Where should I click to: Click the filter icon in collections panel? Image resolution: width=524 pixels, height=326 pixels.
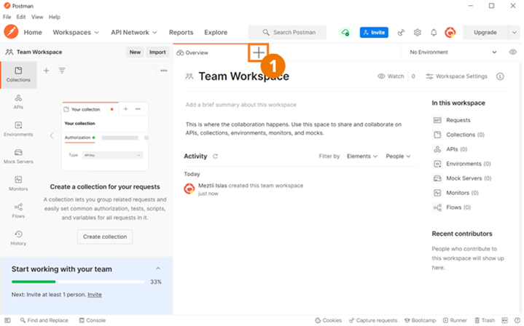[x=62, y=71]
